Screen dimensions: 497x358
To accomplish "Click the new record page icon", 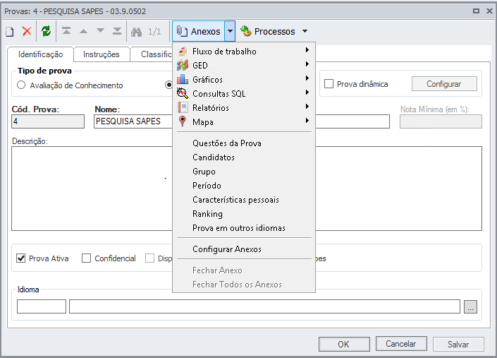I will (x=10, y=31).
